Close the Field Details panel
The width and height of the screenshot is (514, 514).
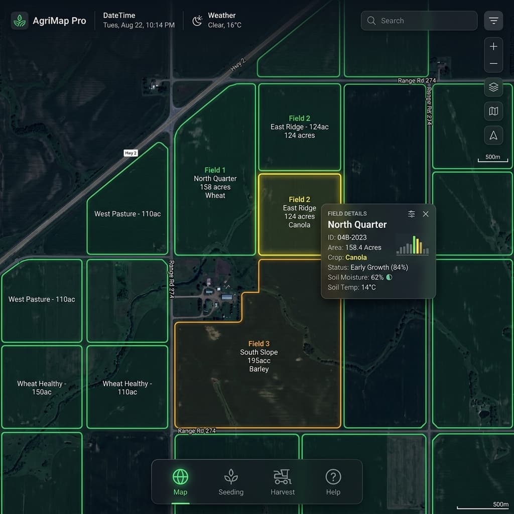coord(426,214)
